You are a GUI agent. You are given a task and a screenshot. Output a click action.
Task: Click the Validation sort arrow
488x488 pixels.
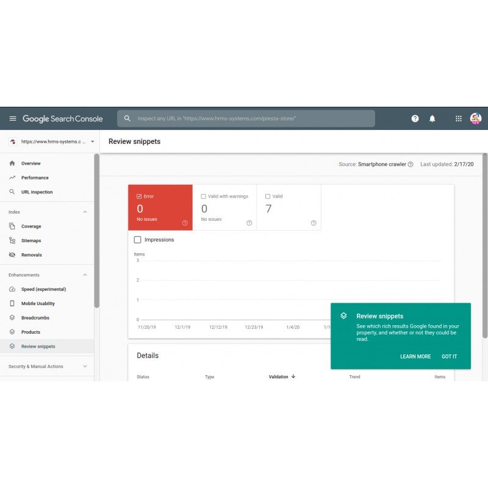[x=293, y=376]
